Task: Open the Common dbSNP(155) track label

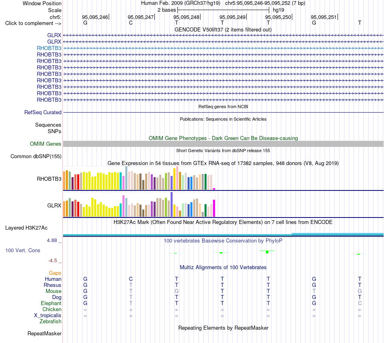Action: pyautogui.click(x=36, y=157)
